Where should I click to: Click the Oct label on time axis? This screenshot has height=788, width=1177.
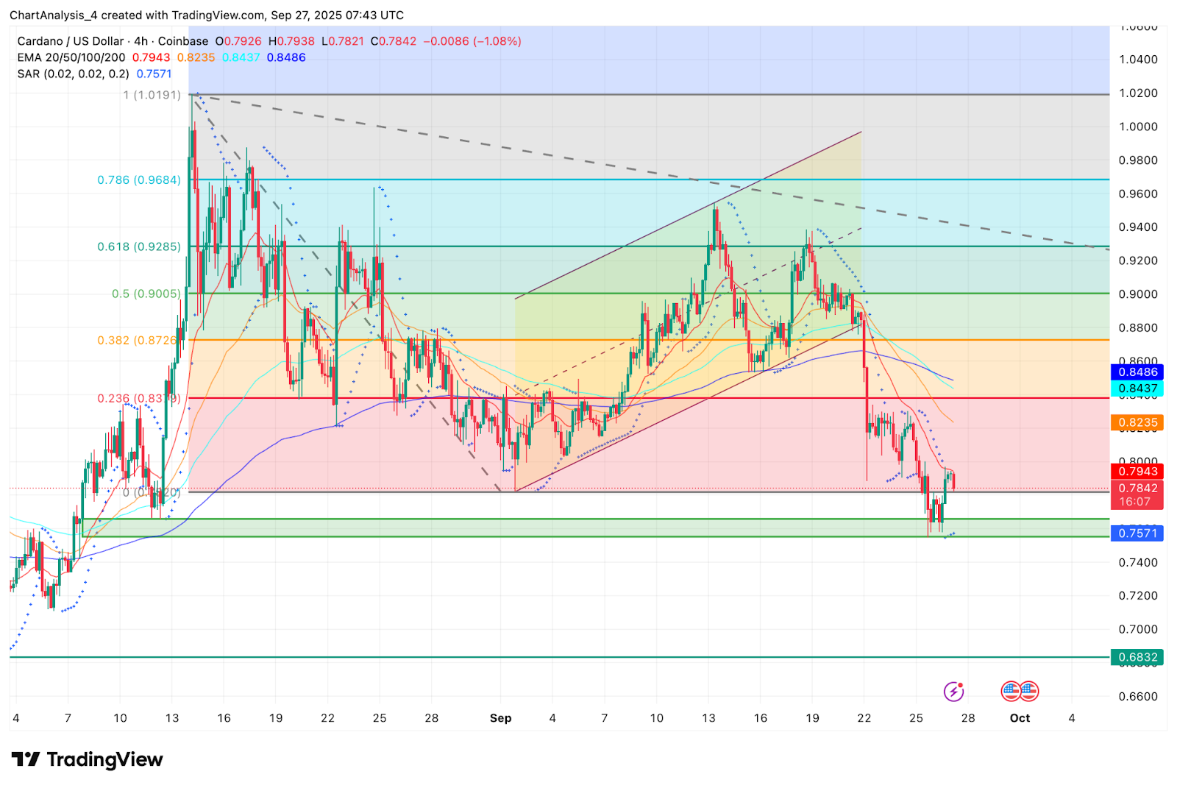tap(1020, 718)
